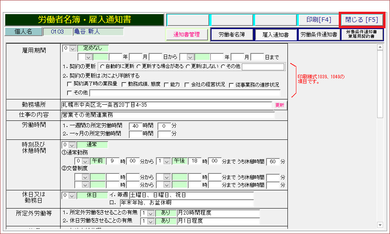The width and height of the screenshot is (390, 234).
Task: Click the 更新 button beside 勤務場所
Action: click(x=279, y=105)
